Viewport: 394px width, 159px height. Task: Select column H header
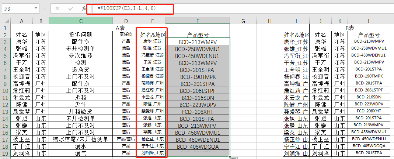click(x=270, y=21)
